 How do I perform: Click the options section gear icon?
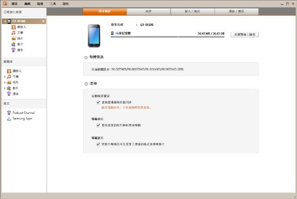[86, 84]
